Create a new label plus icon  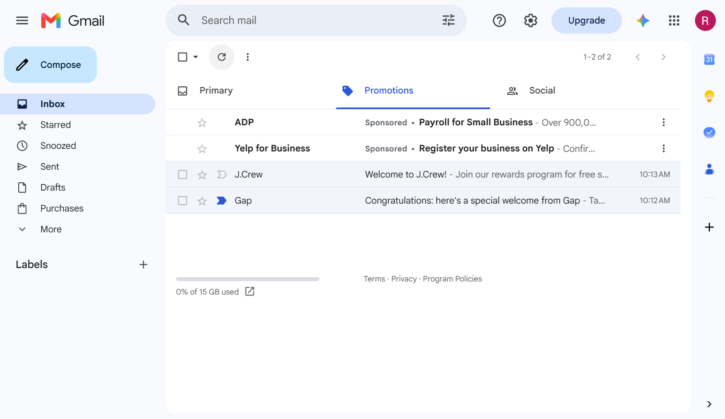[143, 265]
